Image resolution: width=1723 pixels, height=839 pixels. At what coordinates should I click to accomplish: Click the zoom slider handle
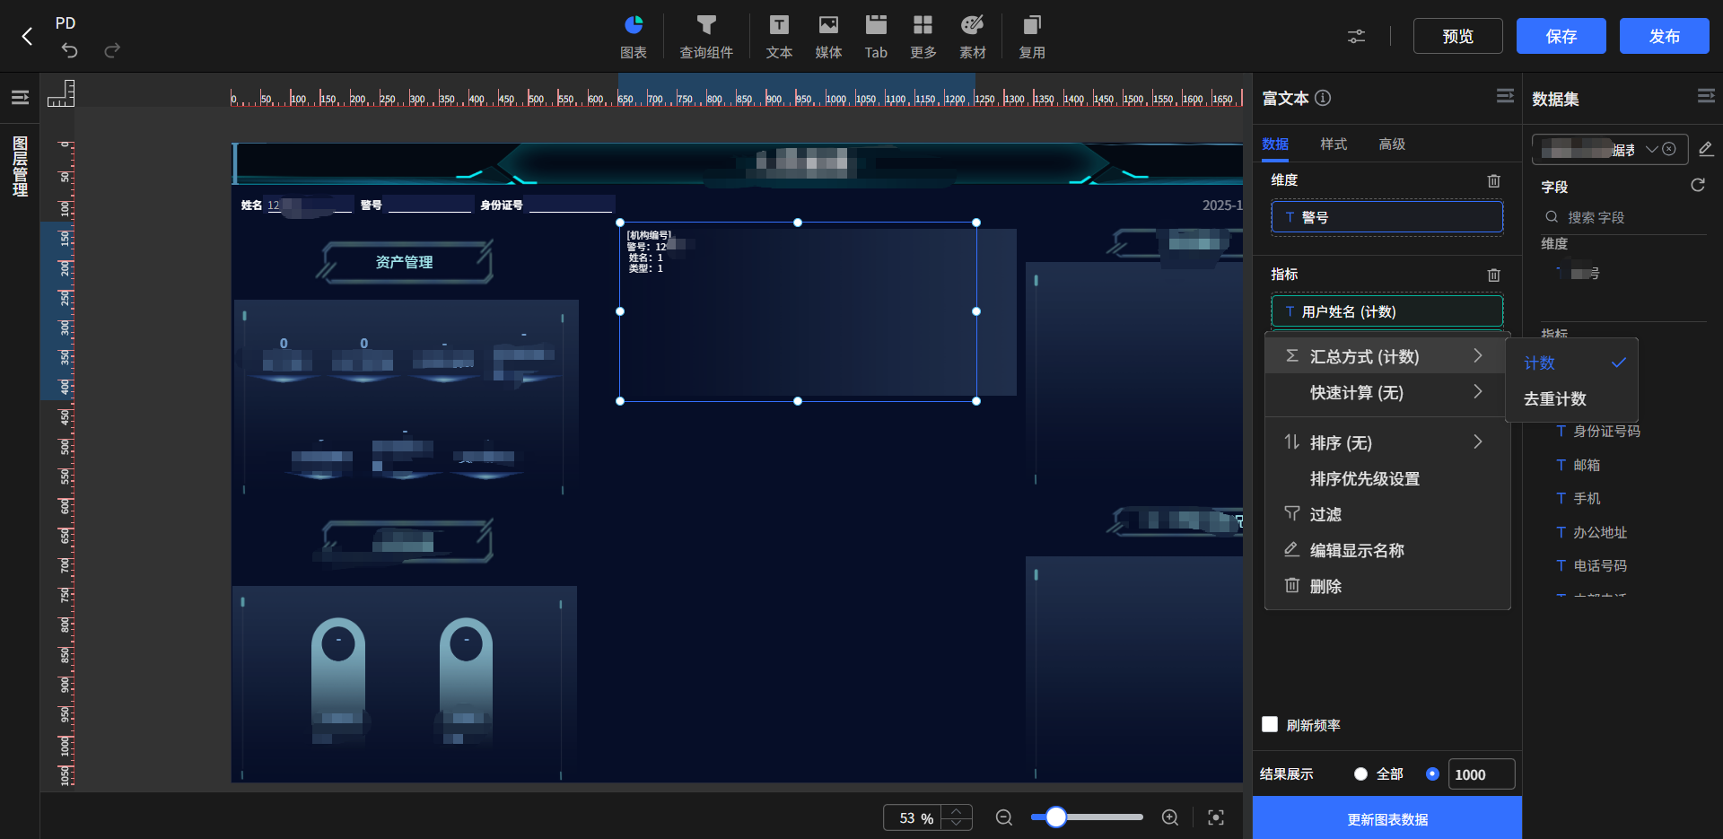(1056, 817)
